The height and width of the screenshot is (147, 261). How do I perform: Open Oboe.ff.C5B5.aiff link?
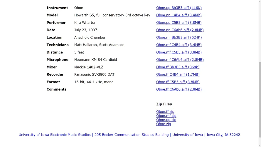pos(178,82)
